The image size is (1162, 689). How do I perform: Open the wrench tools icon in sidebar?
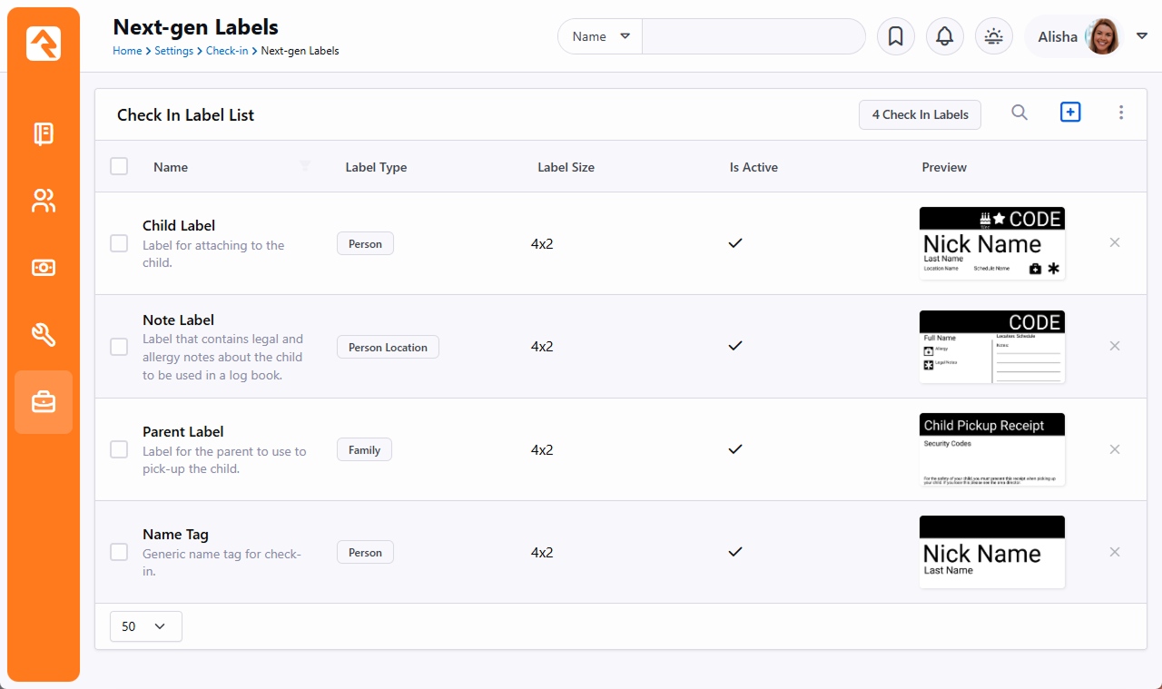pyautogui.click(x=44, y=335)
